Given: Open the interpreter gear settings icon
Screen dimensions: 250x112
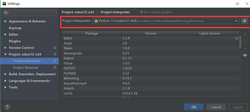Looking at the screenshot, I should 245,21.
